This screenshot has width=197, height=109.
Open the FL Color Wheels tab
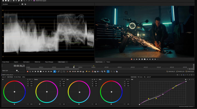pos(17,77)
